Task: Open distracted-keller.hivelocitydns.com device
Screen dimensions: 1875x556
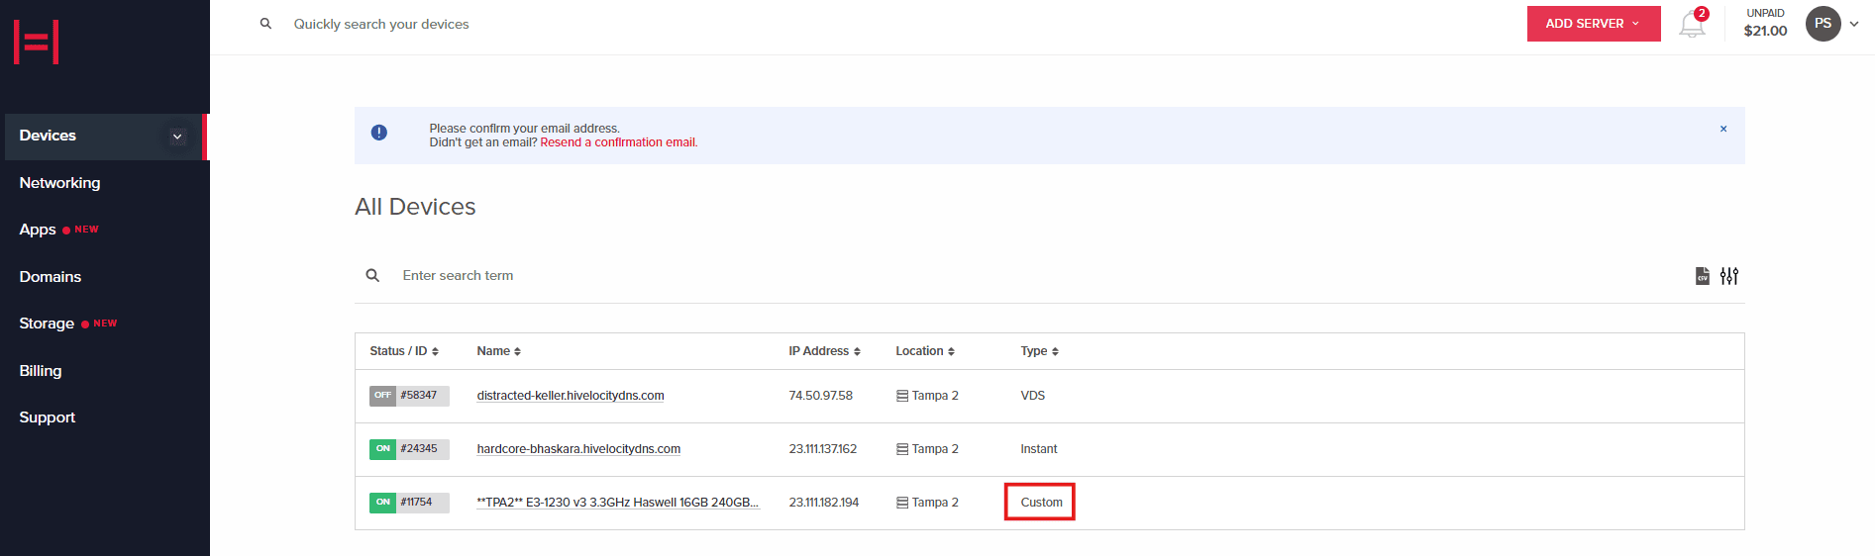Action: (571, 396)
